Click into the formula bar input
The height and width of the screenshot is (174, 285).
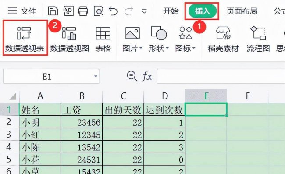point(221,76)
